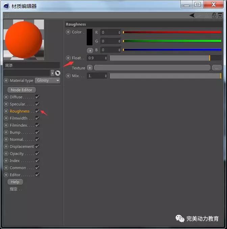Click the Mix animation circle icon
This screenshot has width=227, height=229.
68,76
